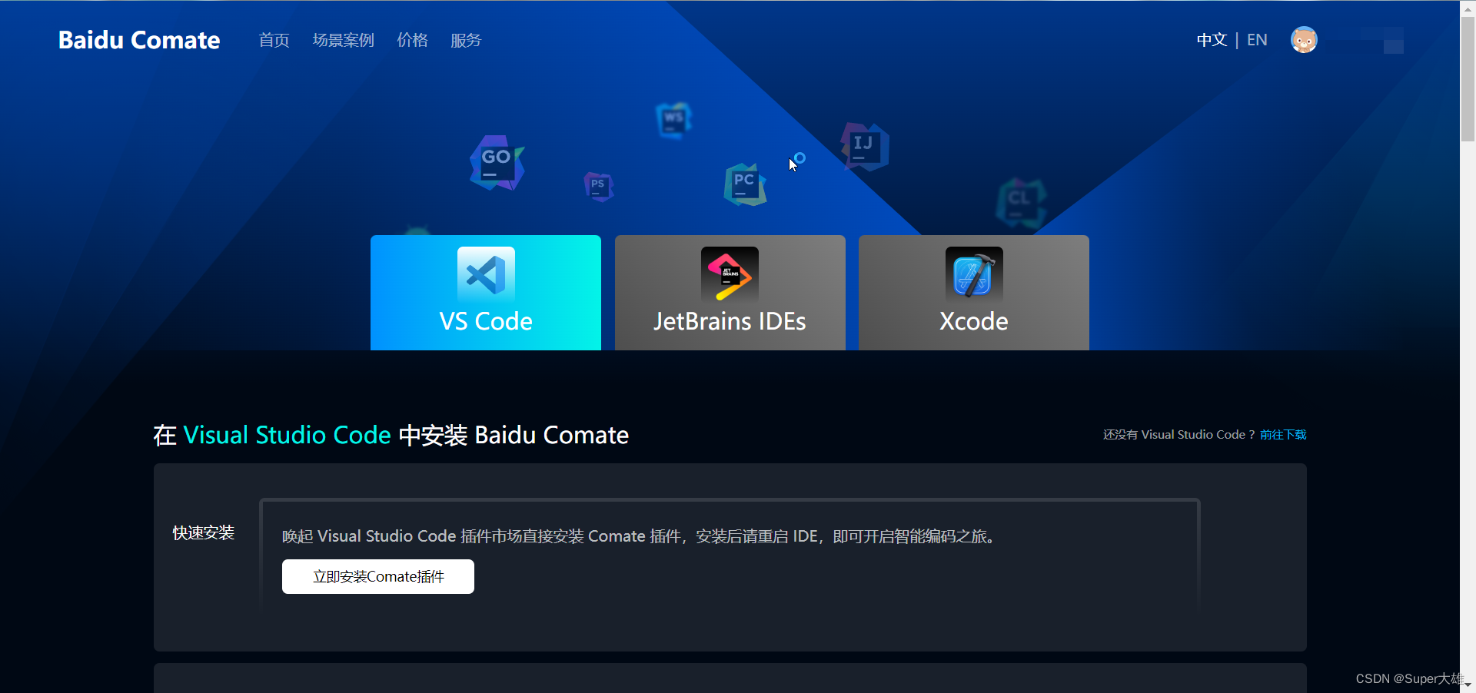Click the floating IntelliJ IJ icon
Image resolution: width=1476 pixels, height=693 pixels.
click(865, 146)
